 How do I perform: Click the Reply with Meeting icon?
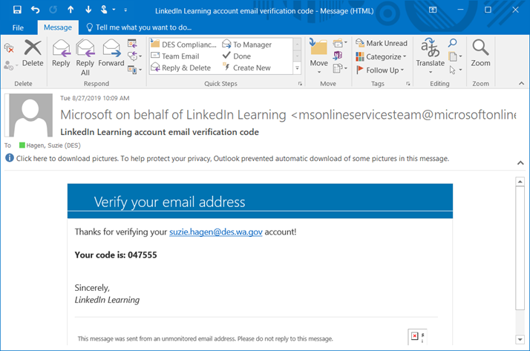tap(132, 44)
